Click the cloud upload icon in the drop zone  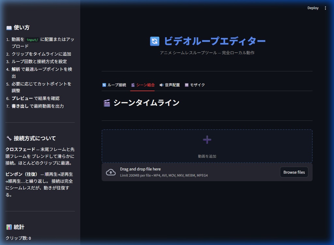point(111,172)
